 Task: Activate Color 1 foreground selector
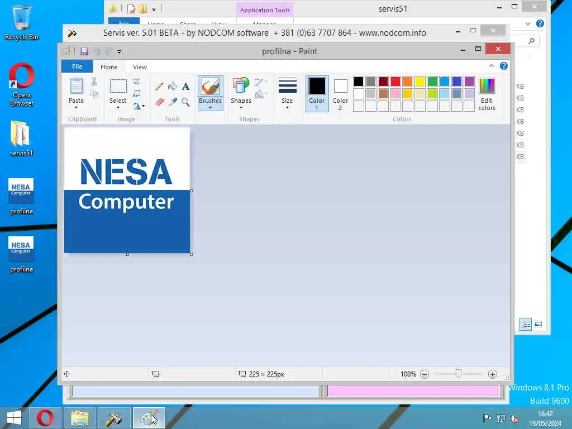point(317,93)
